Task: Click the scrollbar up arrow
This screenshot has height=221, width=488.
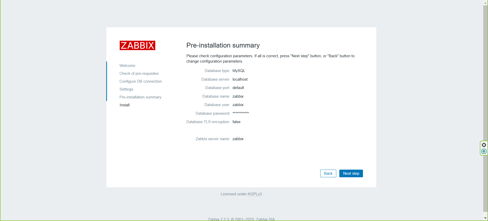Action: pos(485,3)
